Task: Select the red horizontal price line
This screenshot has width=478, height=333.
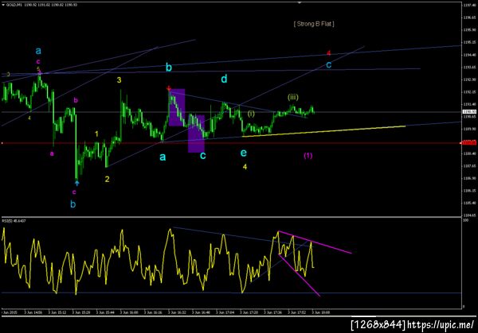Action: click(232, 142)
